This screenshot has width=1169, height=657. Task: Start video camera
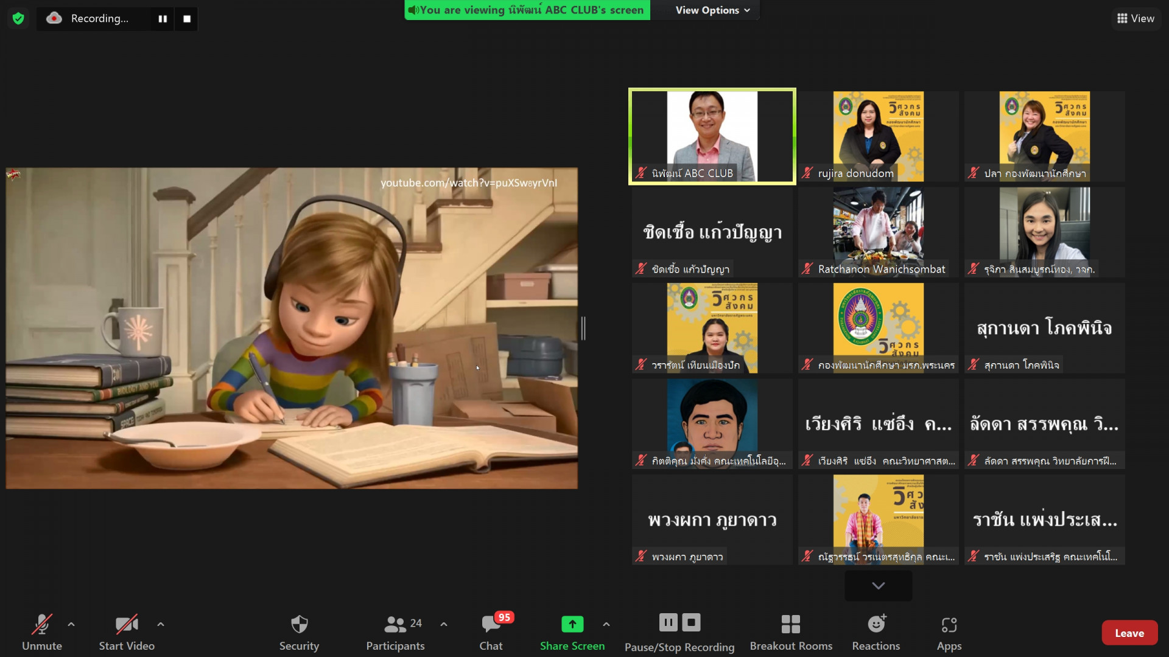(127, 633)
